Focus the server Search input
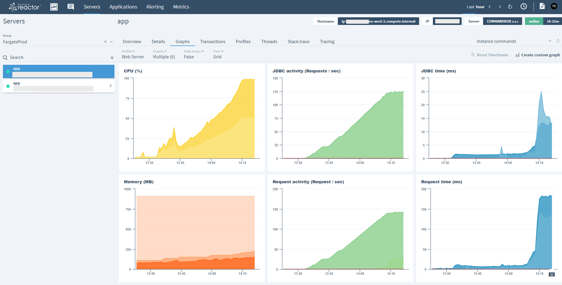 59,57
